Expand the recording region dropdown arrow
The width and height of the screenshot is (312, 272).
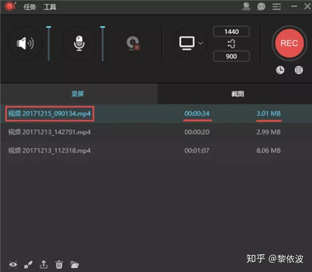coord(201,43)
